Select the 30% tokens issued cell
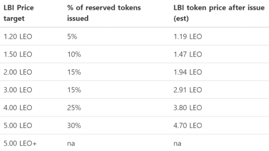269x151 pixels. point(74,126)
